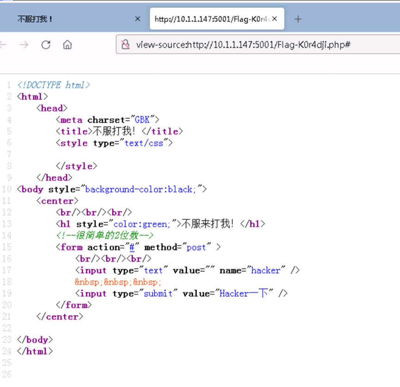Click line number 26 in the gutter
Image resolution: width=400 pixels, height=387 pixels.
(x=6, y=375)
